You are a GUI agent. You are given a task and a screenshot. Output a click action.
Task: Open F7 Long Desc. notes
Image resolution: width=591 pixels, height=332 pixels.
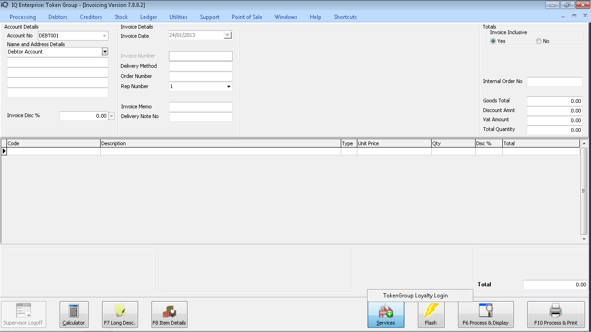[x=120, y=314]
